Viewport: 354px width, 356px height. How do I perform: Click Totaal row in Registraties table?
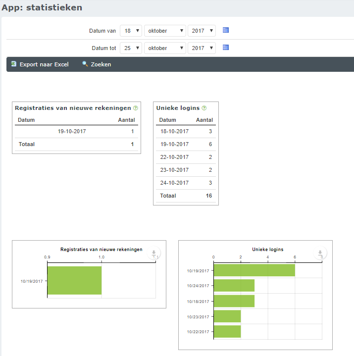pos(76,144)
